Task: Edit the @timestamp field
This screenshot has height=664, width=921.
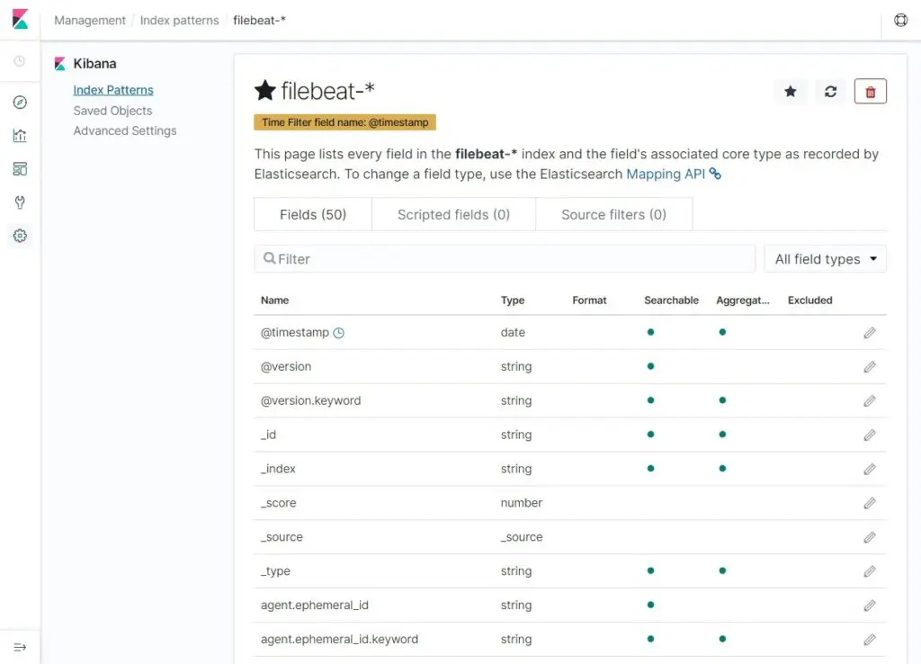Action: pyautogui.click(x=869, y=333)
